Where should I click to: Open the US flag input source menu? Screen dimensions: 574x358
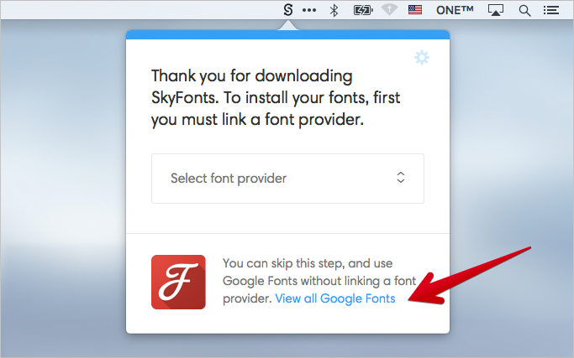tap(415, 9)
